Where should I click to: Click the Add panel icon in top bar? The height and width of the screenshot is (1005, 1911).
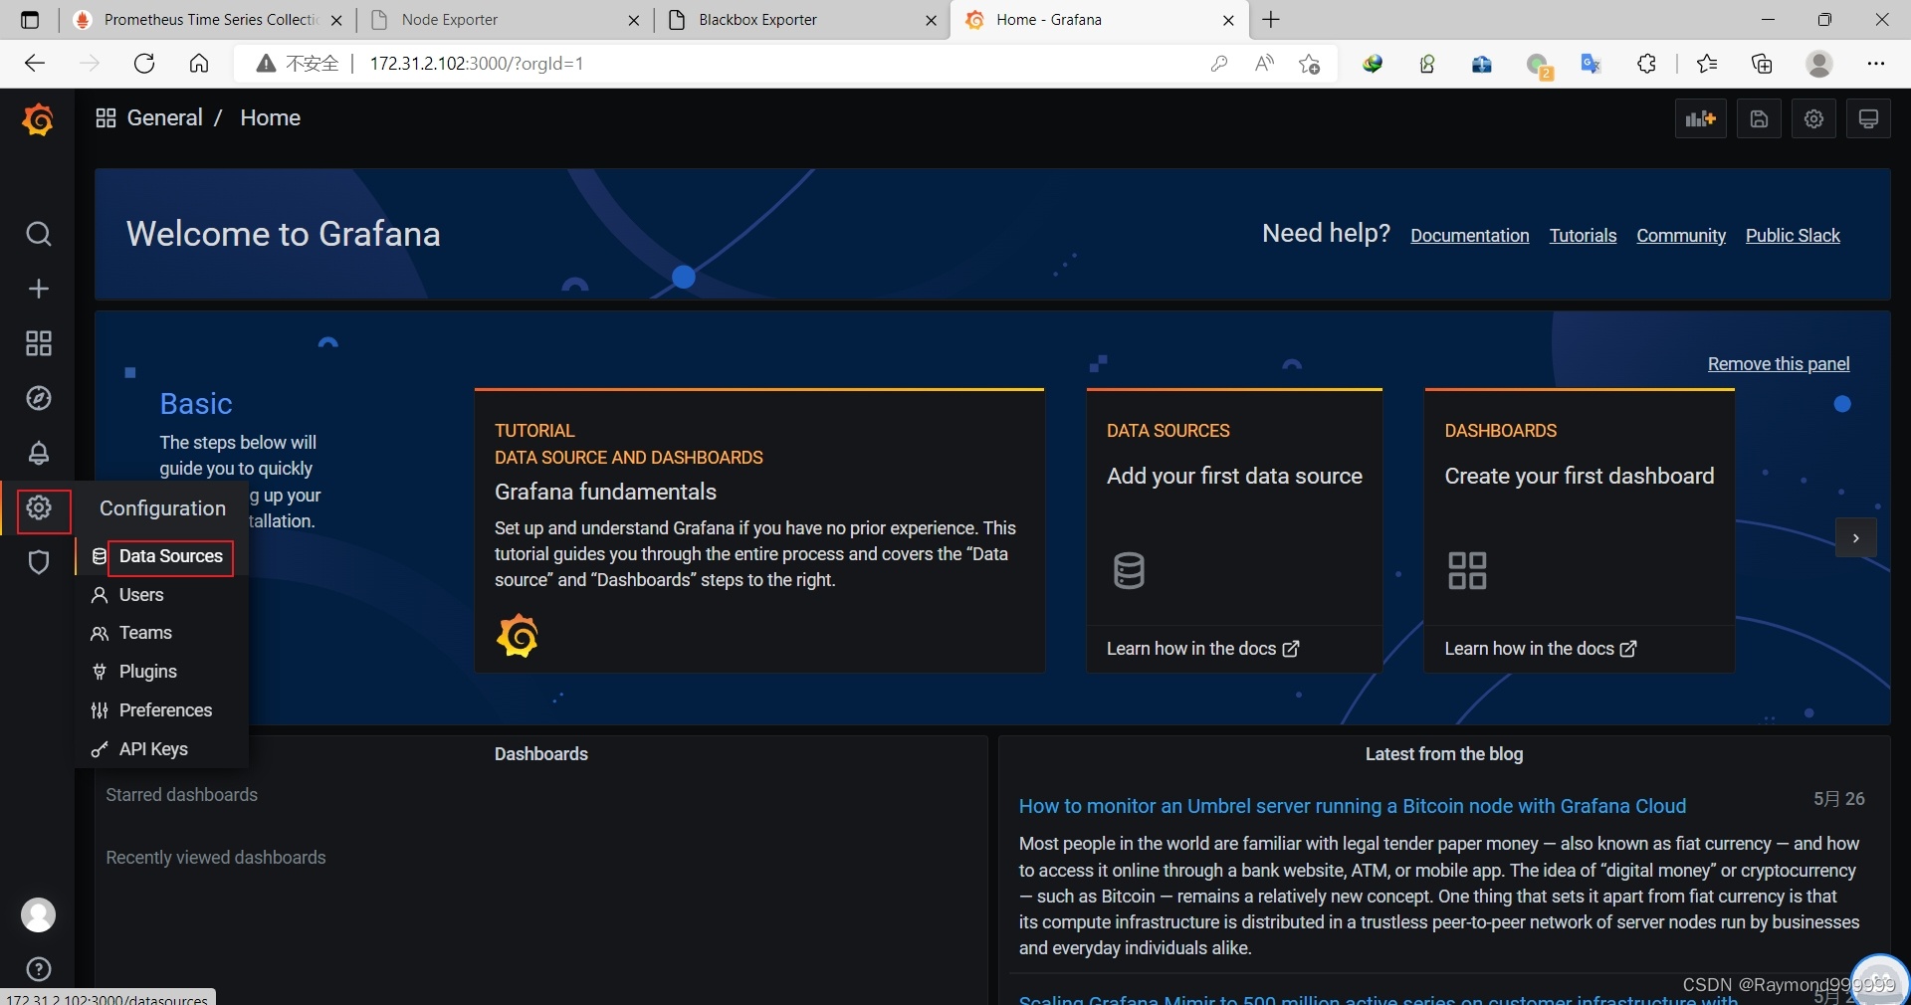point(1700,119)
